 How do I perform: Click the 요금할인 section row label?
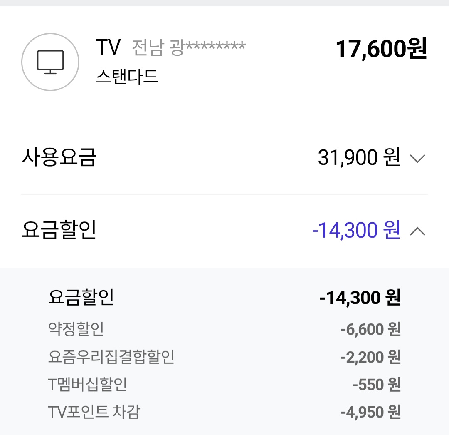tap(59, 230)
